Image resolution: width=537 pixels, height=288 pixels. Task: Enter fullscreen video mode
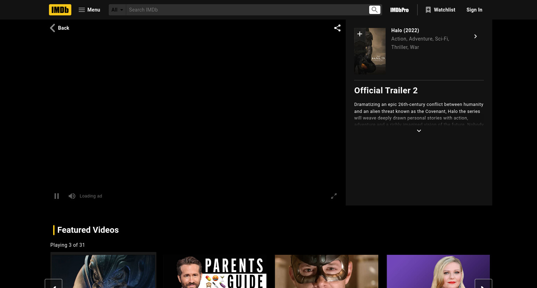tap(334, 196)
